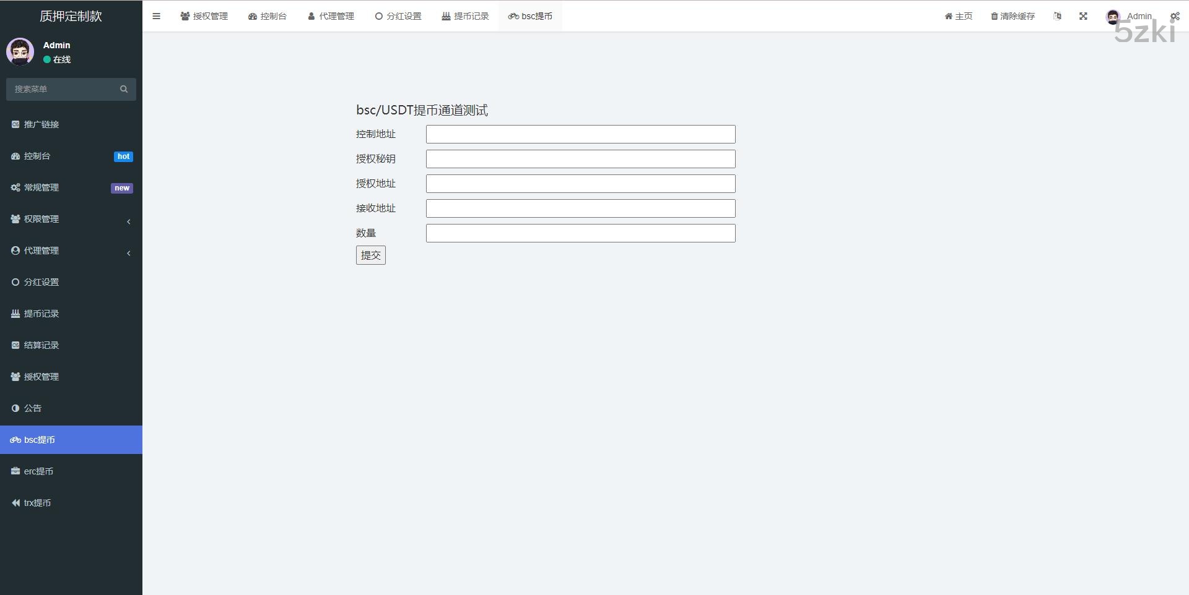Viewport: 1189px width, 595px height.
Task: Open trx提币 from the sidebar
Action: (x=37, y=503)
